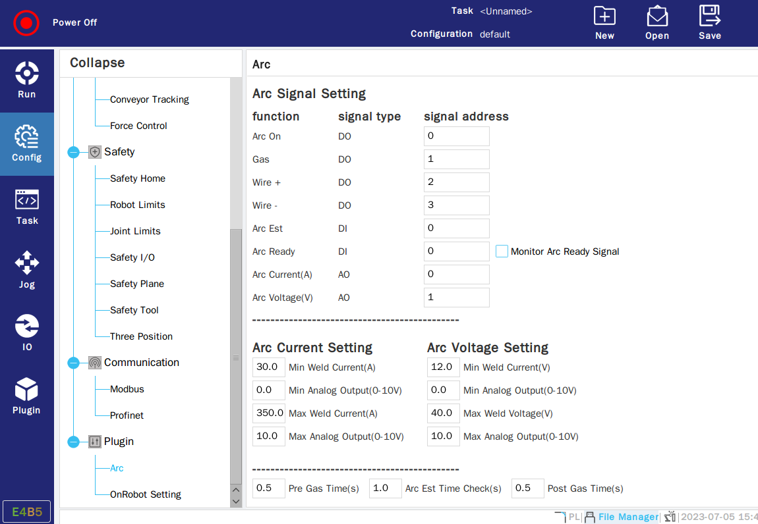Save the current task
This screenshot has width=758, height=524.
coord(709,23)
